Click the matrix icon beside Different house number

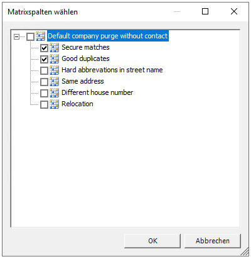(x=55, y=93)
